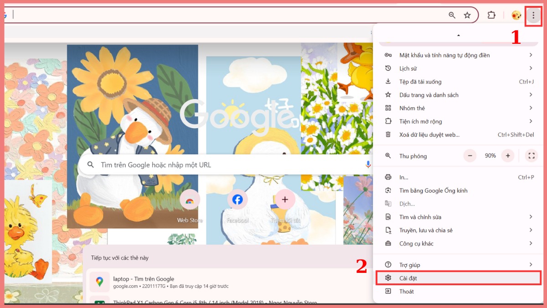
Task: Click the 90% zoom level value
Action: tap(490, 156)
